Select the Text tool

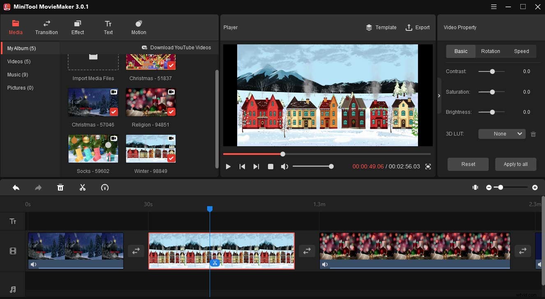(108, 27)
